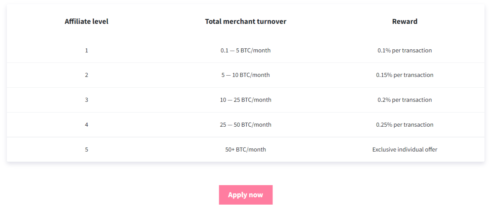This screenshot has height=212, width=494.
Task: Click affiliate level 1 cell
Action: coord(87,50)
